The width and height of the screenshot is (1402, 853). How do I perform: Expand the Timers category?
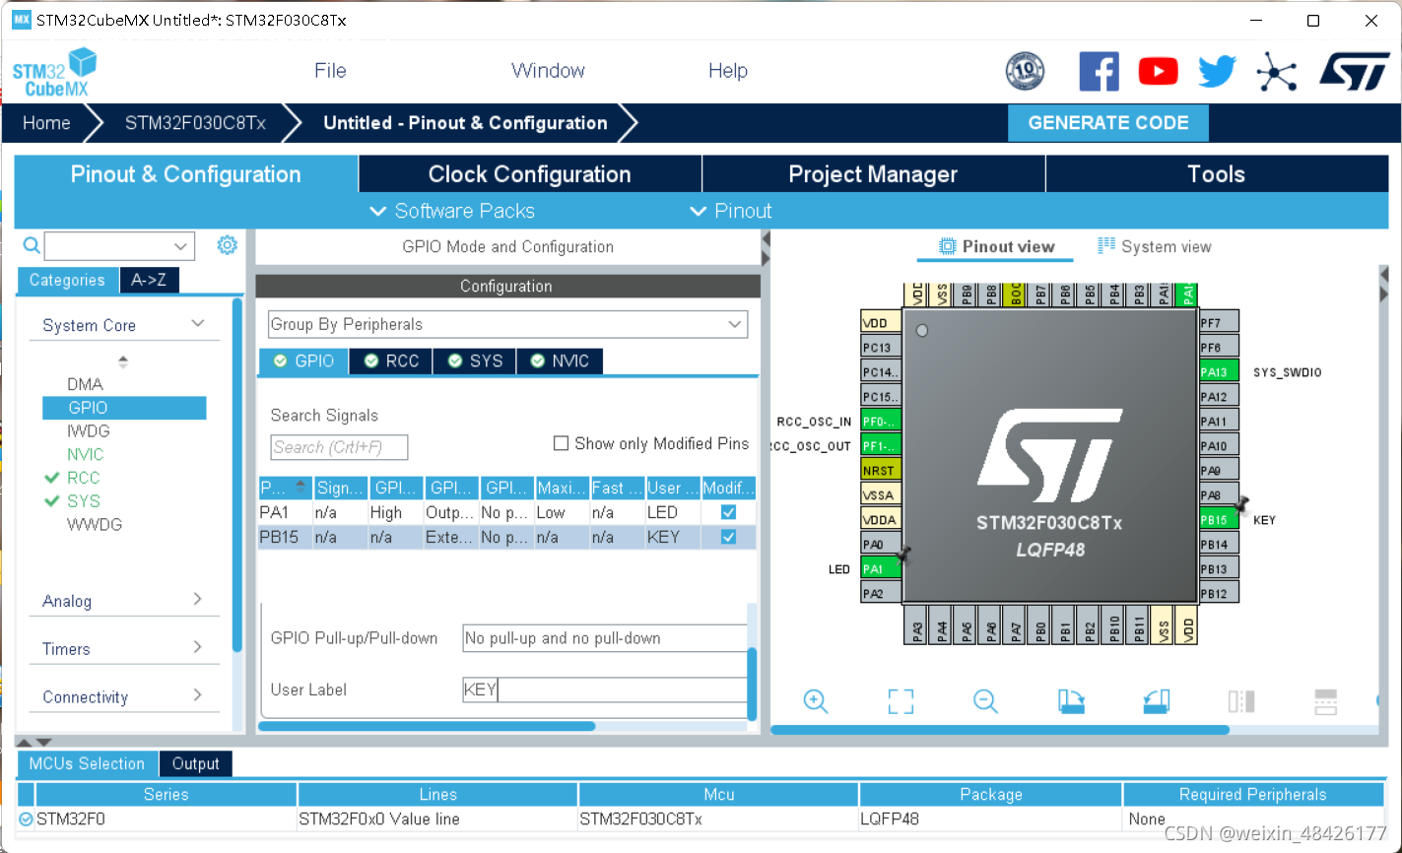197,648
